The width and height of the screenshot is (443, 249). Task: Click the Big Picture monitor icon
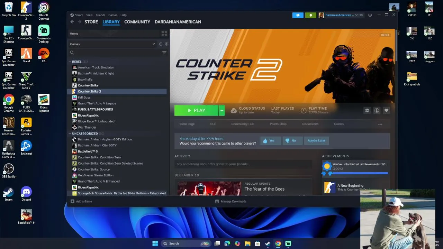tap(370, 15)
